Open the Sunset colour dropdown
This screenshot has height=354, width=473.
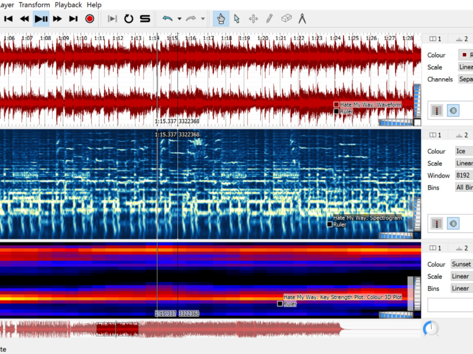[x=462, y=264]
